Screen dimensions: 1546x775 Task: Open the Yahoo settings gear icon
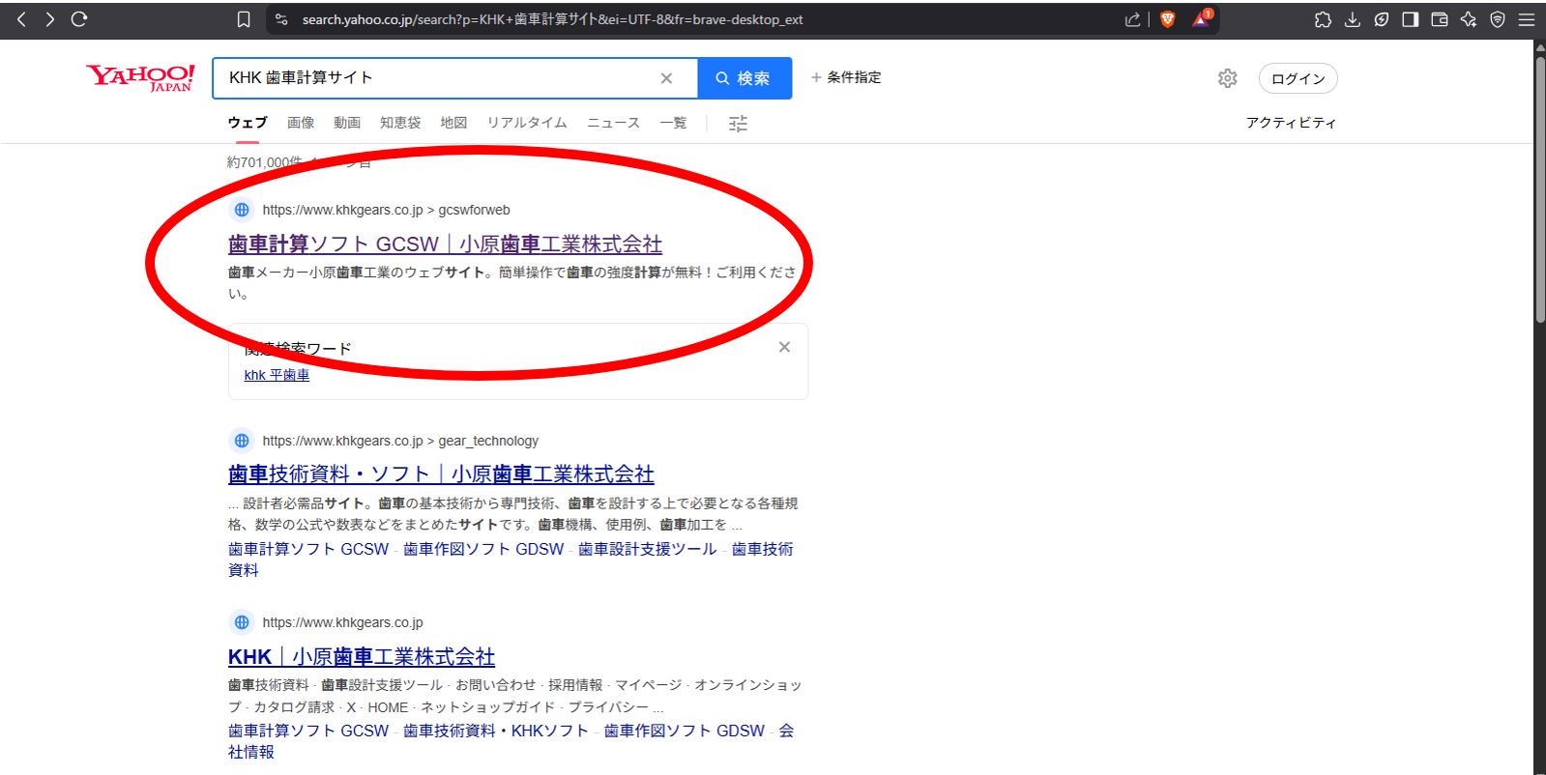coord(1227,78)
